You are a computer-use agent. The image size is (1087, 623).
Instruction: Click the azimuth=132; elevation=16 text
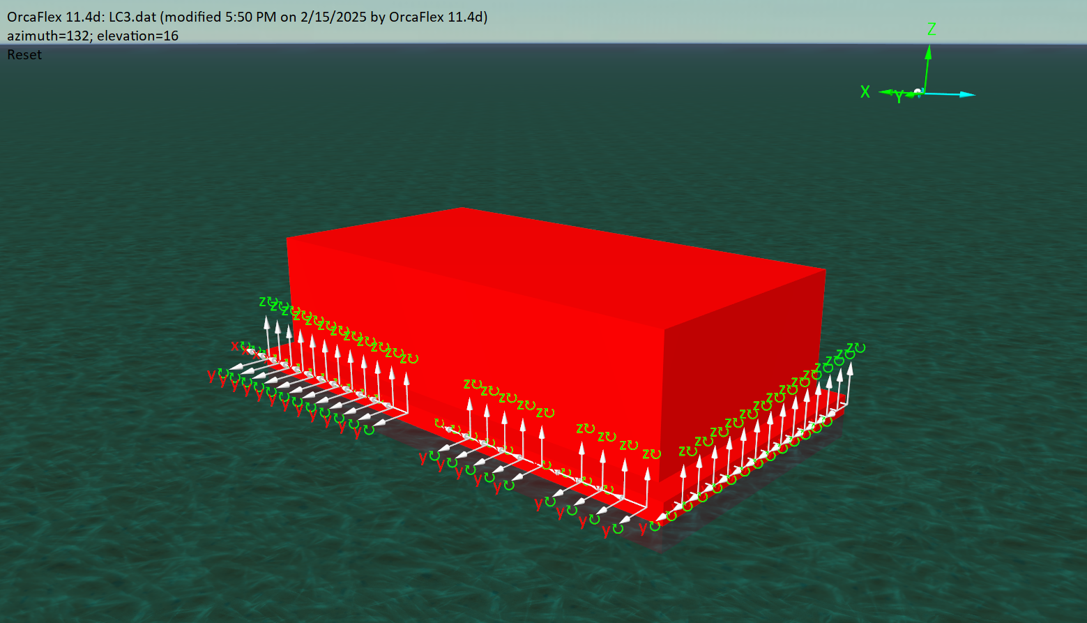pos(93,36)
